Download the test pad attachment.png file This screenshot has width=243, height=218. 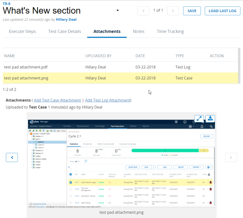(210, 119)
